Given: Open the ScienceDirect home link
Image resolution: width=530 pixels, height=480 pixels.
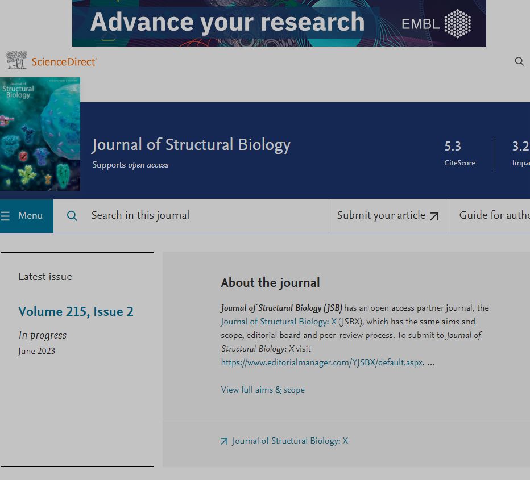Looking at the screenshot, I should point(64,62).
